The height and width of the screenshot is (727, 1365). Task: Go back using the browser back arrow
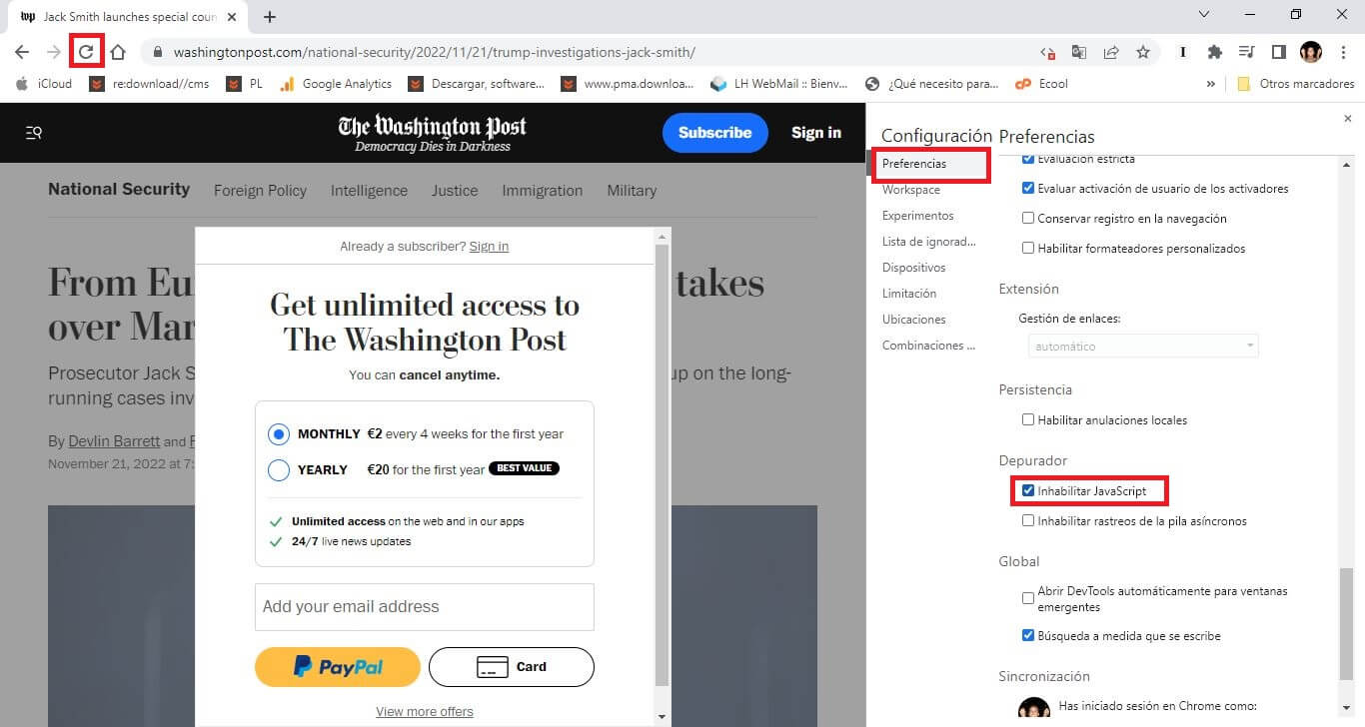pyautogui.click(x=22, y=52)
